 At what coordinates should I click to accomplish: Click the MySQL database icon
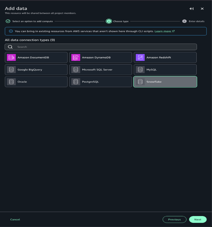(x=140, y=70)
